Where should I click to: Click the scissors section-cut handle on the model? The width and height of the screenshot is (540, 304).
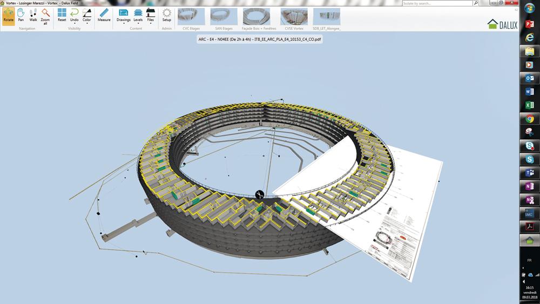[x=260, y=195]
